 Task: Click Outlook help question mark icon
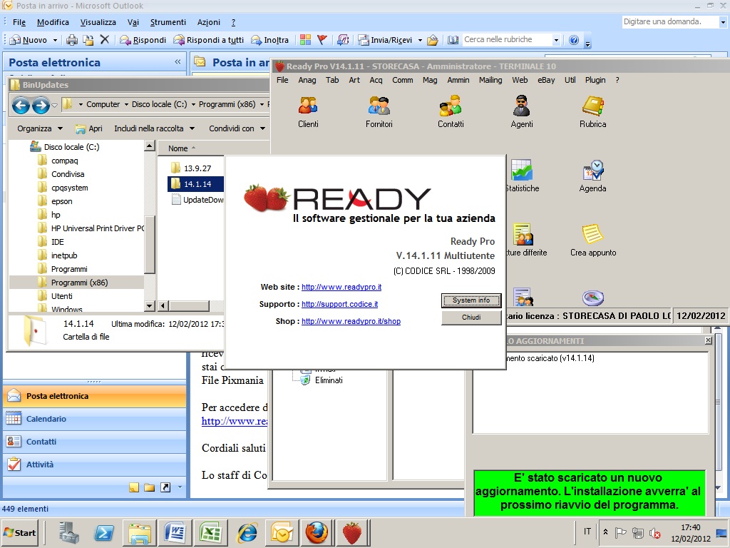click(x=574, y=40)
